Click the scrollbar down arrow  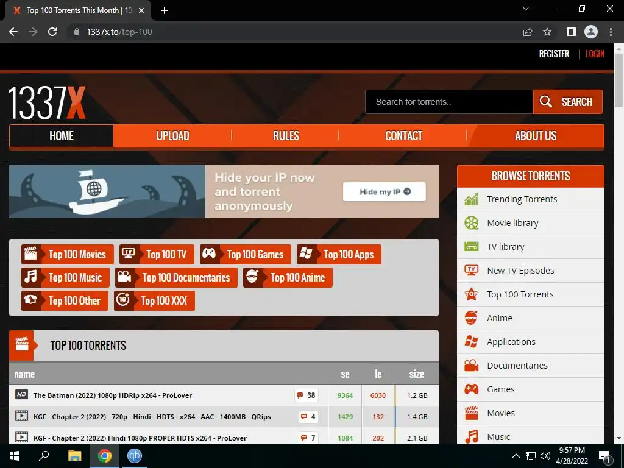tap(619, 438)
